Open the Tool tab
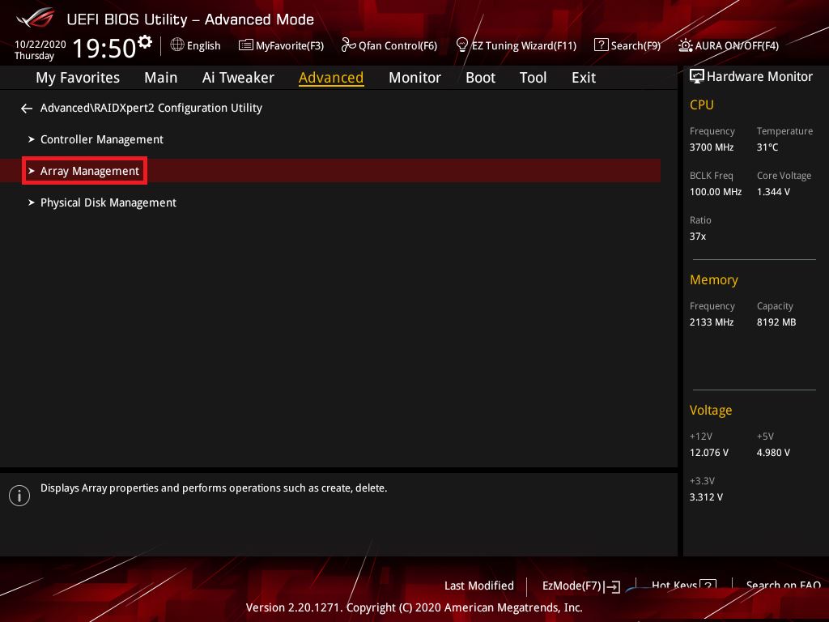The height and width of the screenshot is (622, 829). (x=533, y=78)
